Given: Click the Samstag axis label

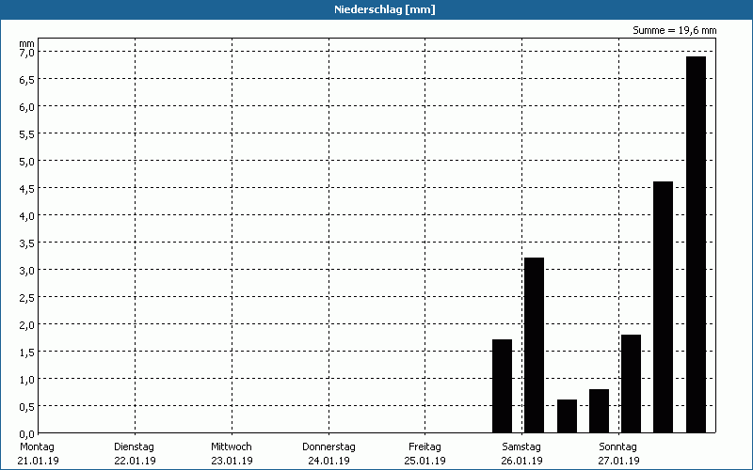Looking at the screenshot, I should click(x=521, y=447).
